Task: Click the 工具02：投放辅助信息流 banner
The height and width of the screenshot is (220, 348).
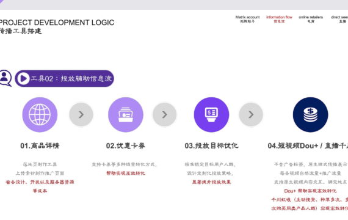Action: (x=64, y=78)
